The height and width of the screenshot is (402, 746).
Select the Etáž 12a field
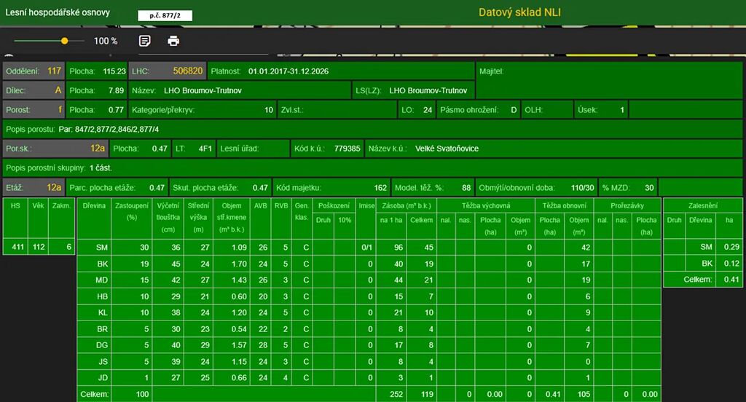tap(34, 187)
